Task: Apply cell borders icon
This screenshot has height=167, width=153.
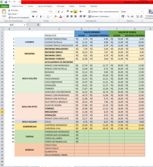Action: point(48,16)
